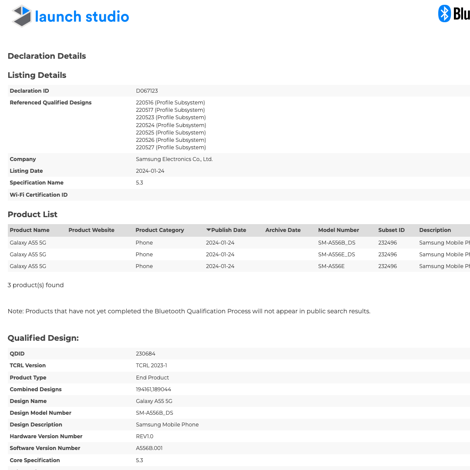Click the Software Version Number A556B.001
470x470 pixels.
149,448
